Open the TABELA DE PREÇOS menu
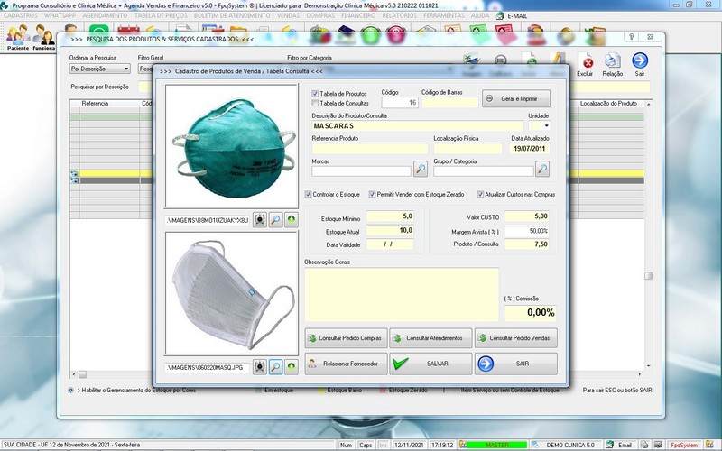 [161, 15]
